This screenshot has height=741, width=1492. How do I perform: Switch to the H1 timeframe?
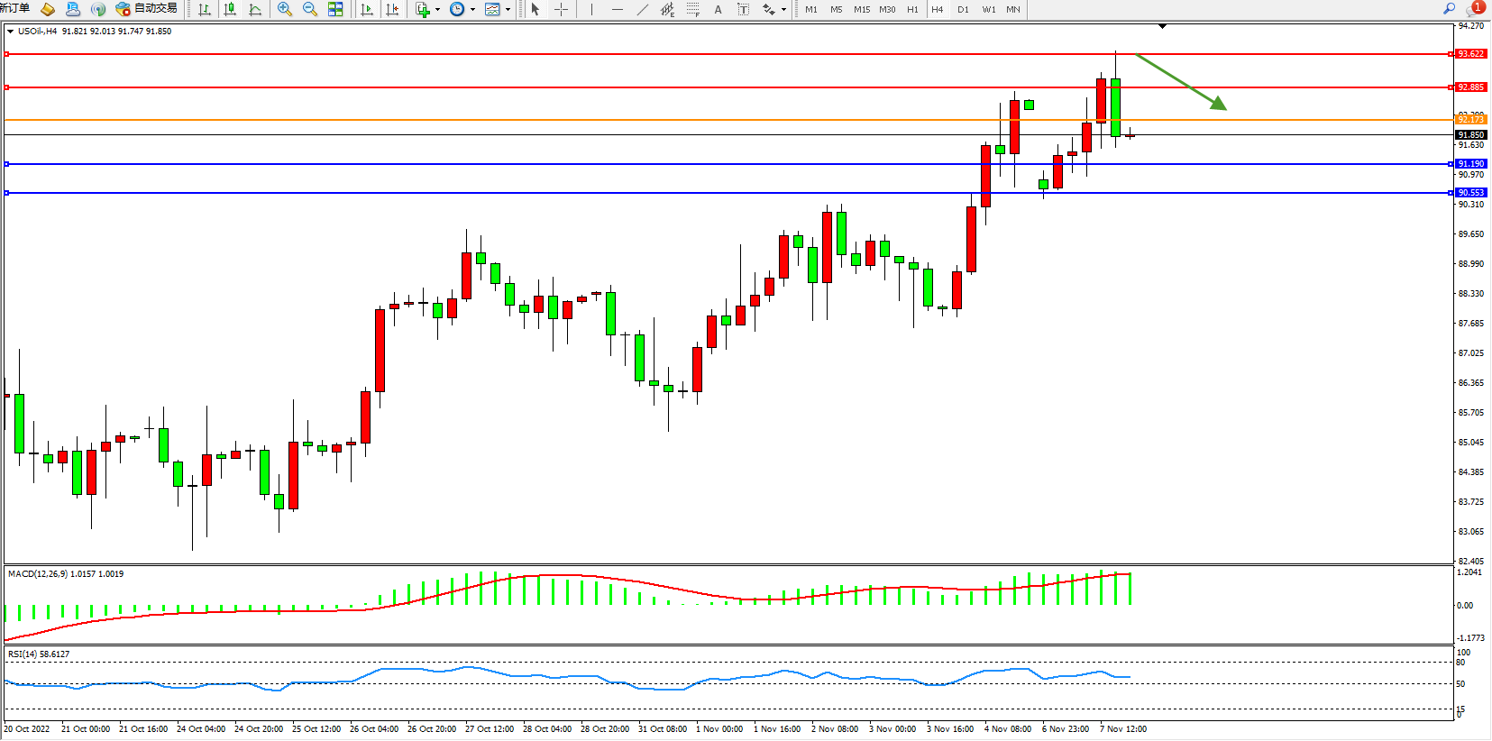click(912, 9)
